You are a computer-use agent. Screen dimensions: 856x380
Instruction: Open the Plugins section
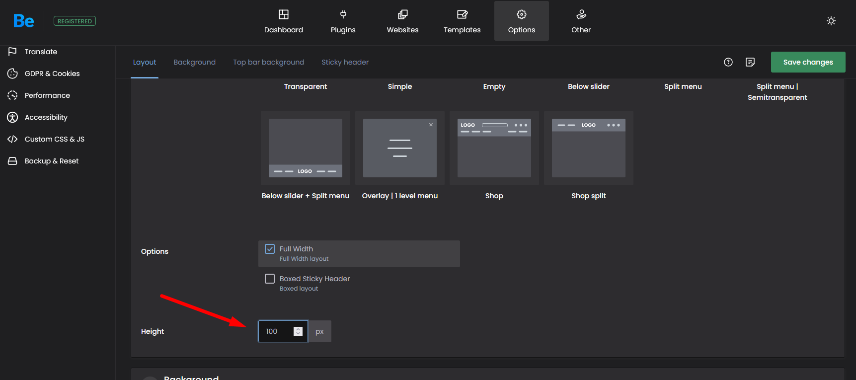tap(343, 21)
